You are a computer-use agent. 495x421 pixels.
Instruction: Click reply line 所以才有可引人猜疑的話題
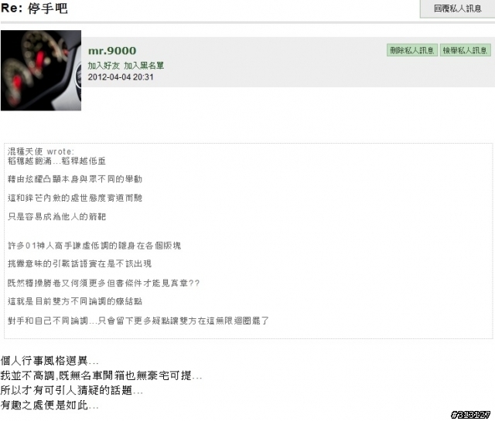72,390
